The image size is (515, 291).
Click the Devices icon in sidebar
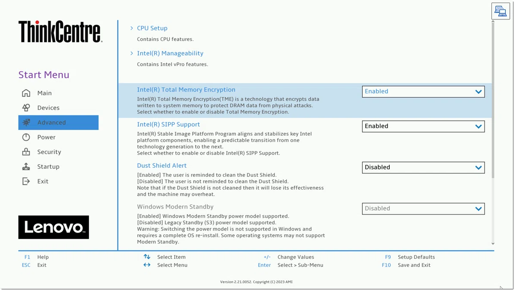(x=26, y=108)
